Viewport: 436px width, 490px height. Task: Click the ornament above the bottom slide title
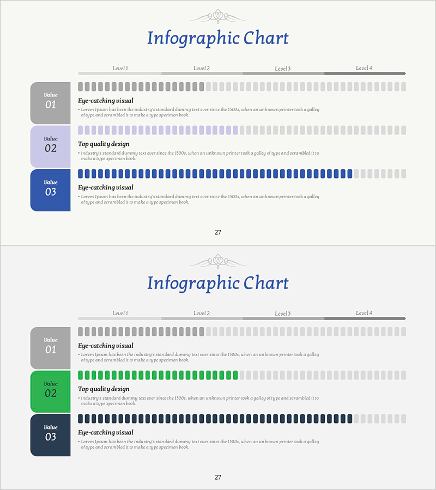(217, 262)
